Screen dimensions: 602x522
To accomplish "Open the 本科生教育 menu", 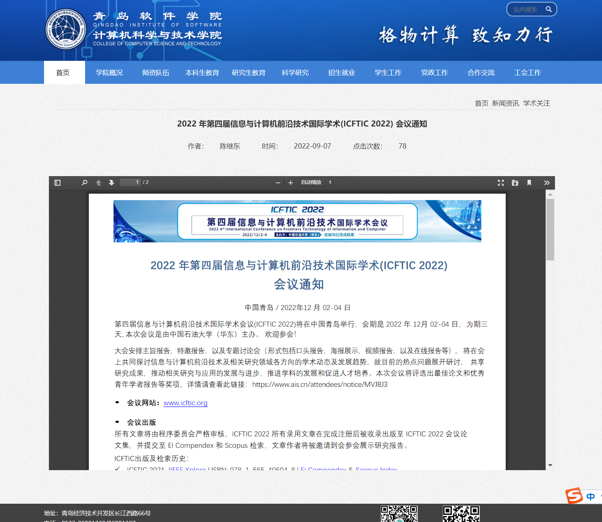I will click(x=202, y=72).
